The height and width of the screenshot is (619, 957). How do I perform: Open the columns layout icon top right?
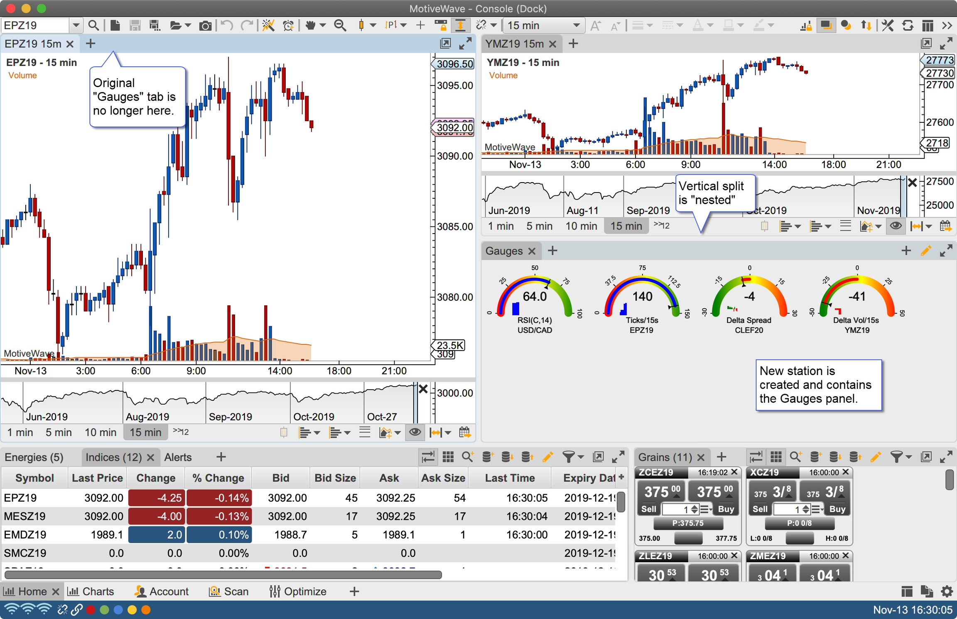tap(927, 25)
